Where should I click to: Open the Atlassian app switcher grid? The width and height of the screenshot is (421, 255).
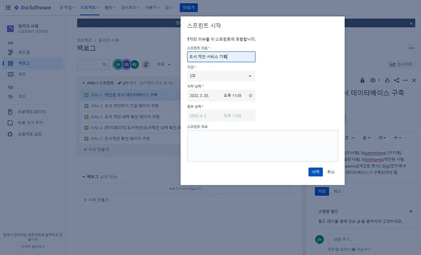(x=8, y=7)
